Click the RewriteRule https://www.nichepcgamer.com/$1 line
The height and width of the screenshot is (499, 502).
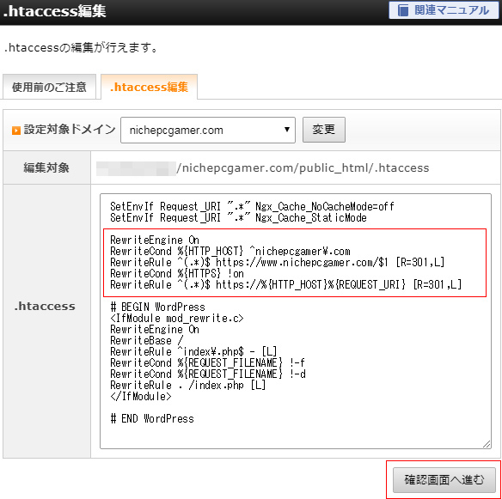click(x=278, y=262)
